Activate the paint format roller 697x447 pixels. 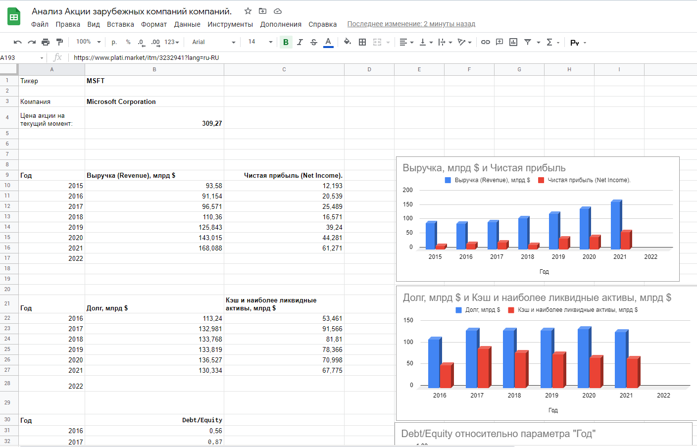click(59, 42)
